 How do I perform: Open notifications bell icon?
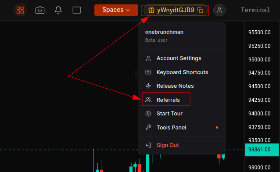[x=58, y=10]
